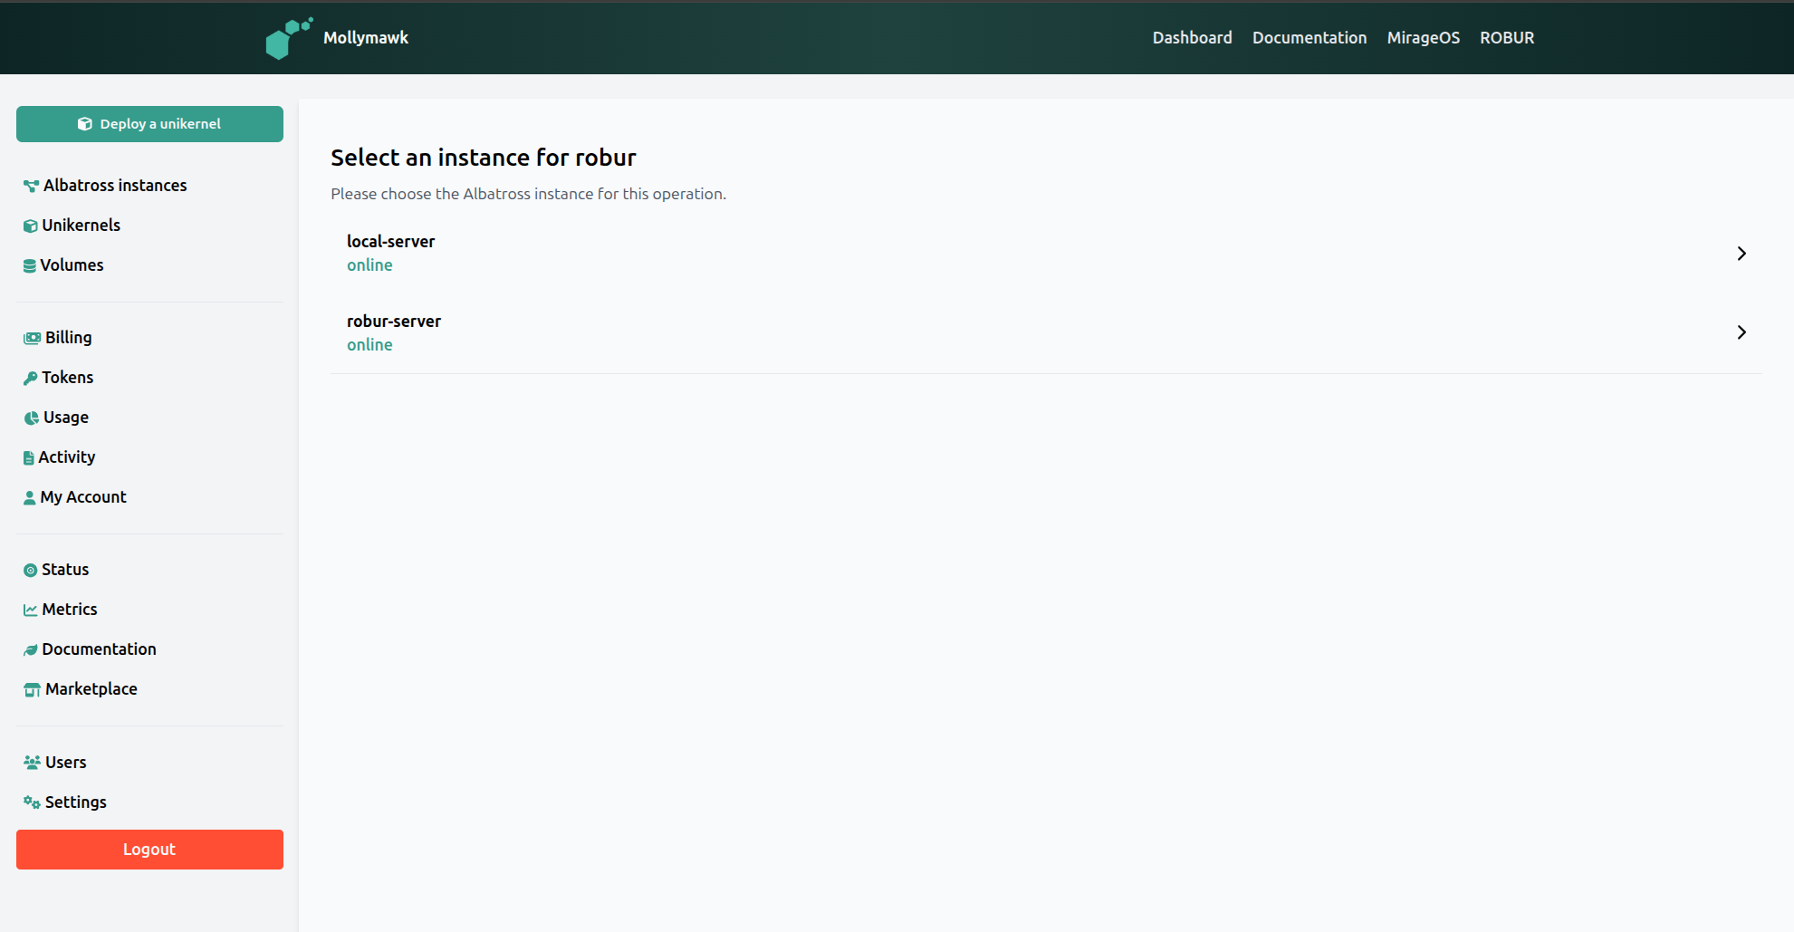Open the Marketplace icon
1794x932 pixels.
click(30, 688)
